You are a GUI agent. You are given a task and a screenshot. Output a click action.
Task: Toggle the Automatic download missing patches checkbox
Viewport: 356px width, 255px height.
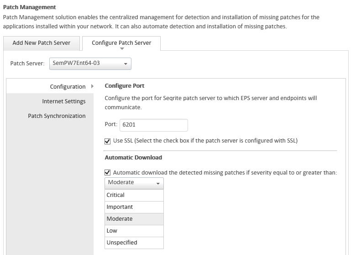coord(107,172)
